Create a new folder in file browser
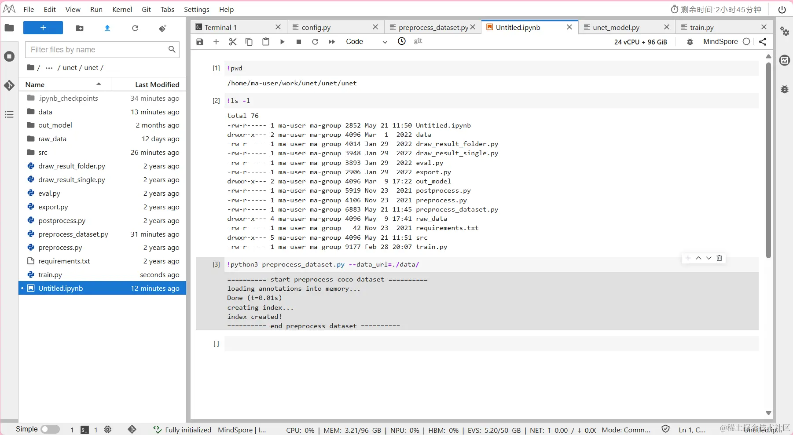Viewport: 793px width, 435px height. [80, 28]
